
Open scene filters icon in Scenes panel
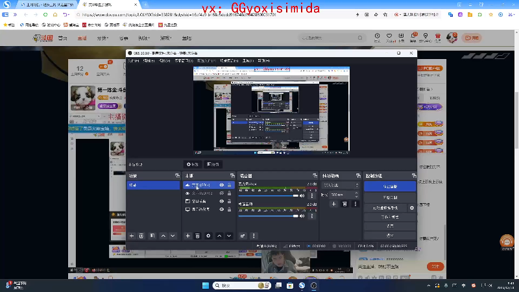(152, 236)
